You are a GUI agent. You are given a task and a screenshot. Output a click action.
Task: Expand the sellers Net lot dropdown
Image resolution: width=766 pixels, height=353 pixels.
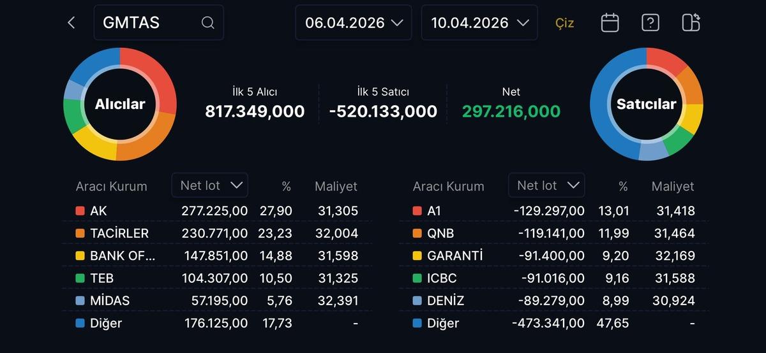pos(547,185)
